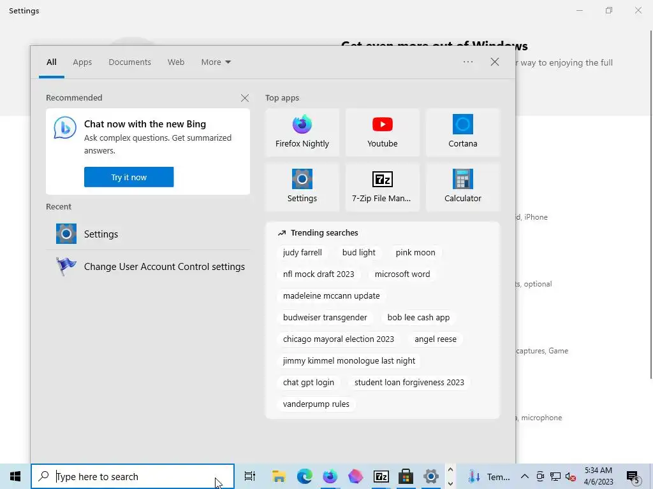The image size is (653, 489).
Task: Switch to Settings gear taskbar icon
Action: pos(431,476)
